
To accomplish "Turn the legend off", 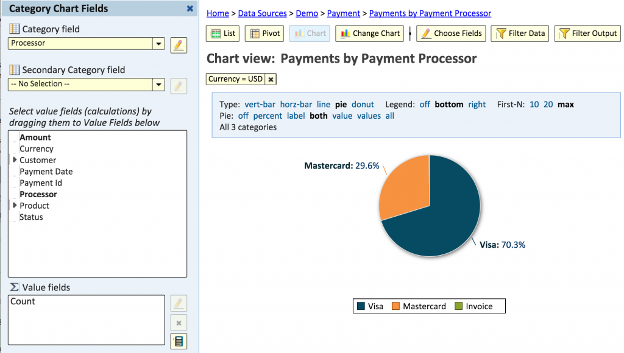I will click(x=425, y=104).
